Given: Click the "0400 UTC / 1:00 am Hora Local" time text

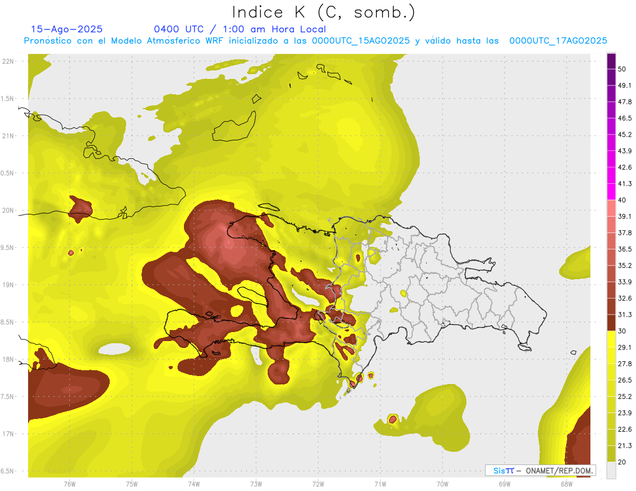Looking at the screenshot, I should 240,29.
